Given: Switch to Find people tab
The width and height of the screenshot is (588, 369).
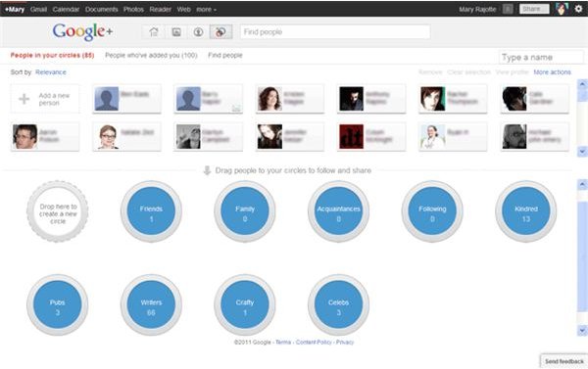Looking at the screenshot, I should tap(225, 56).
